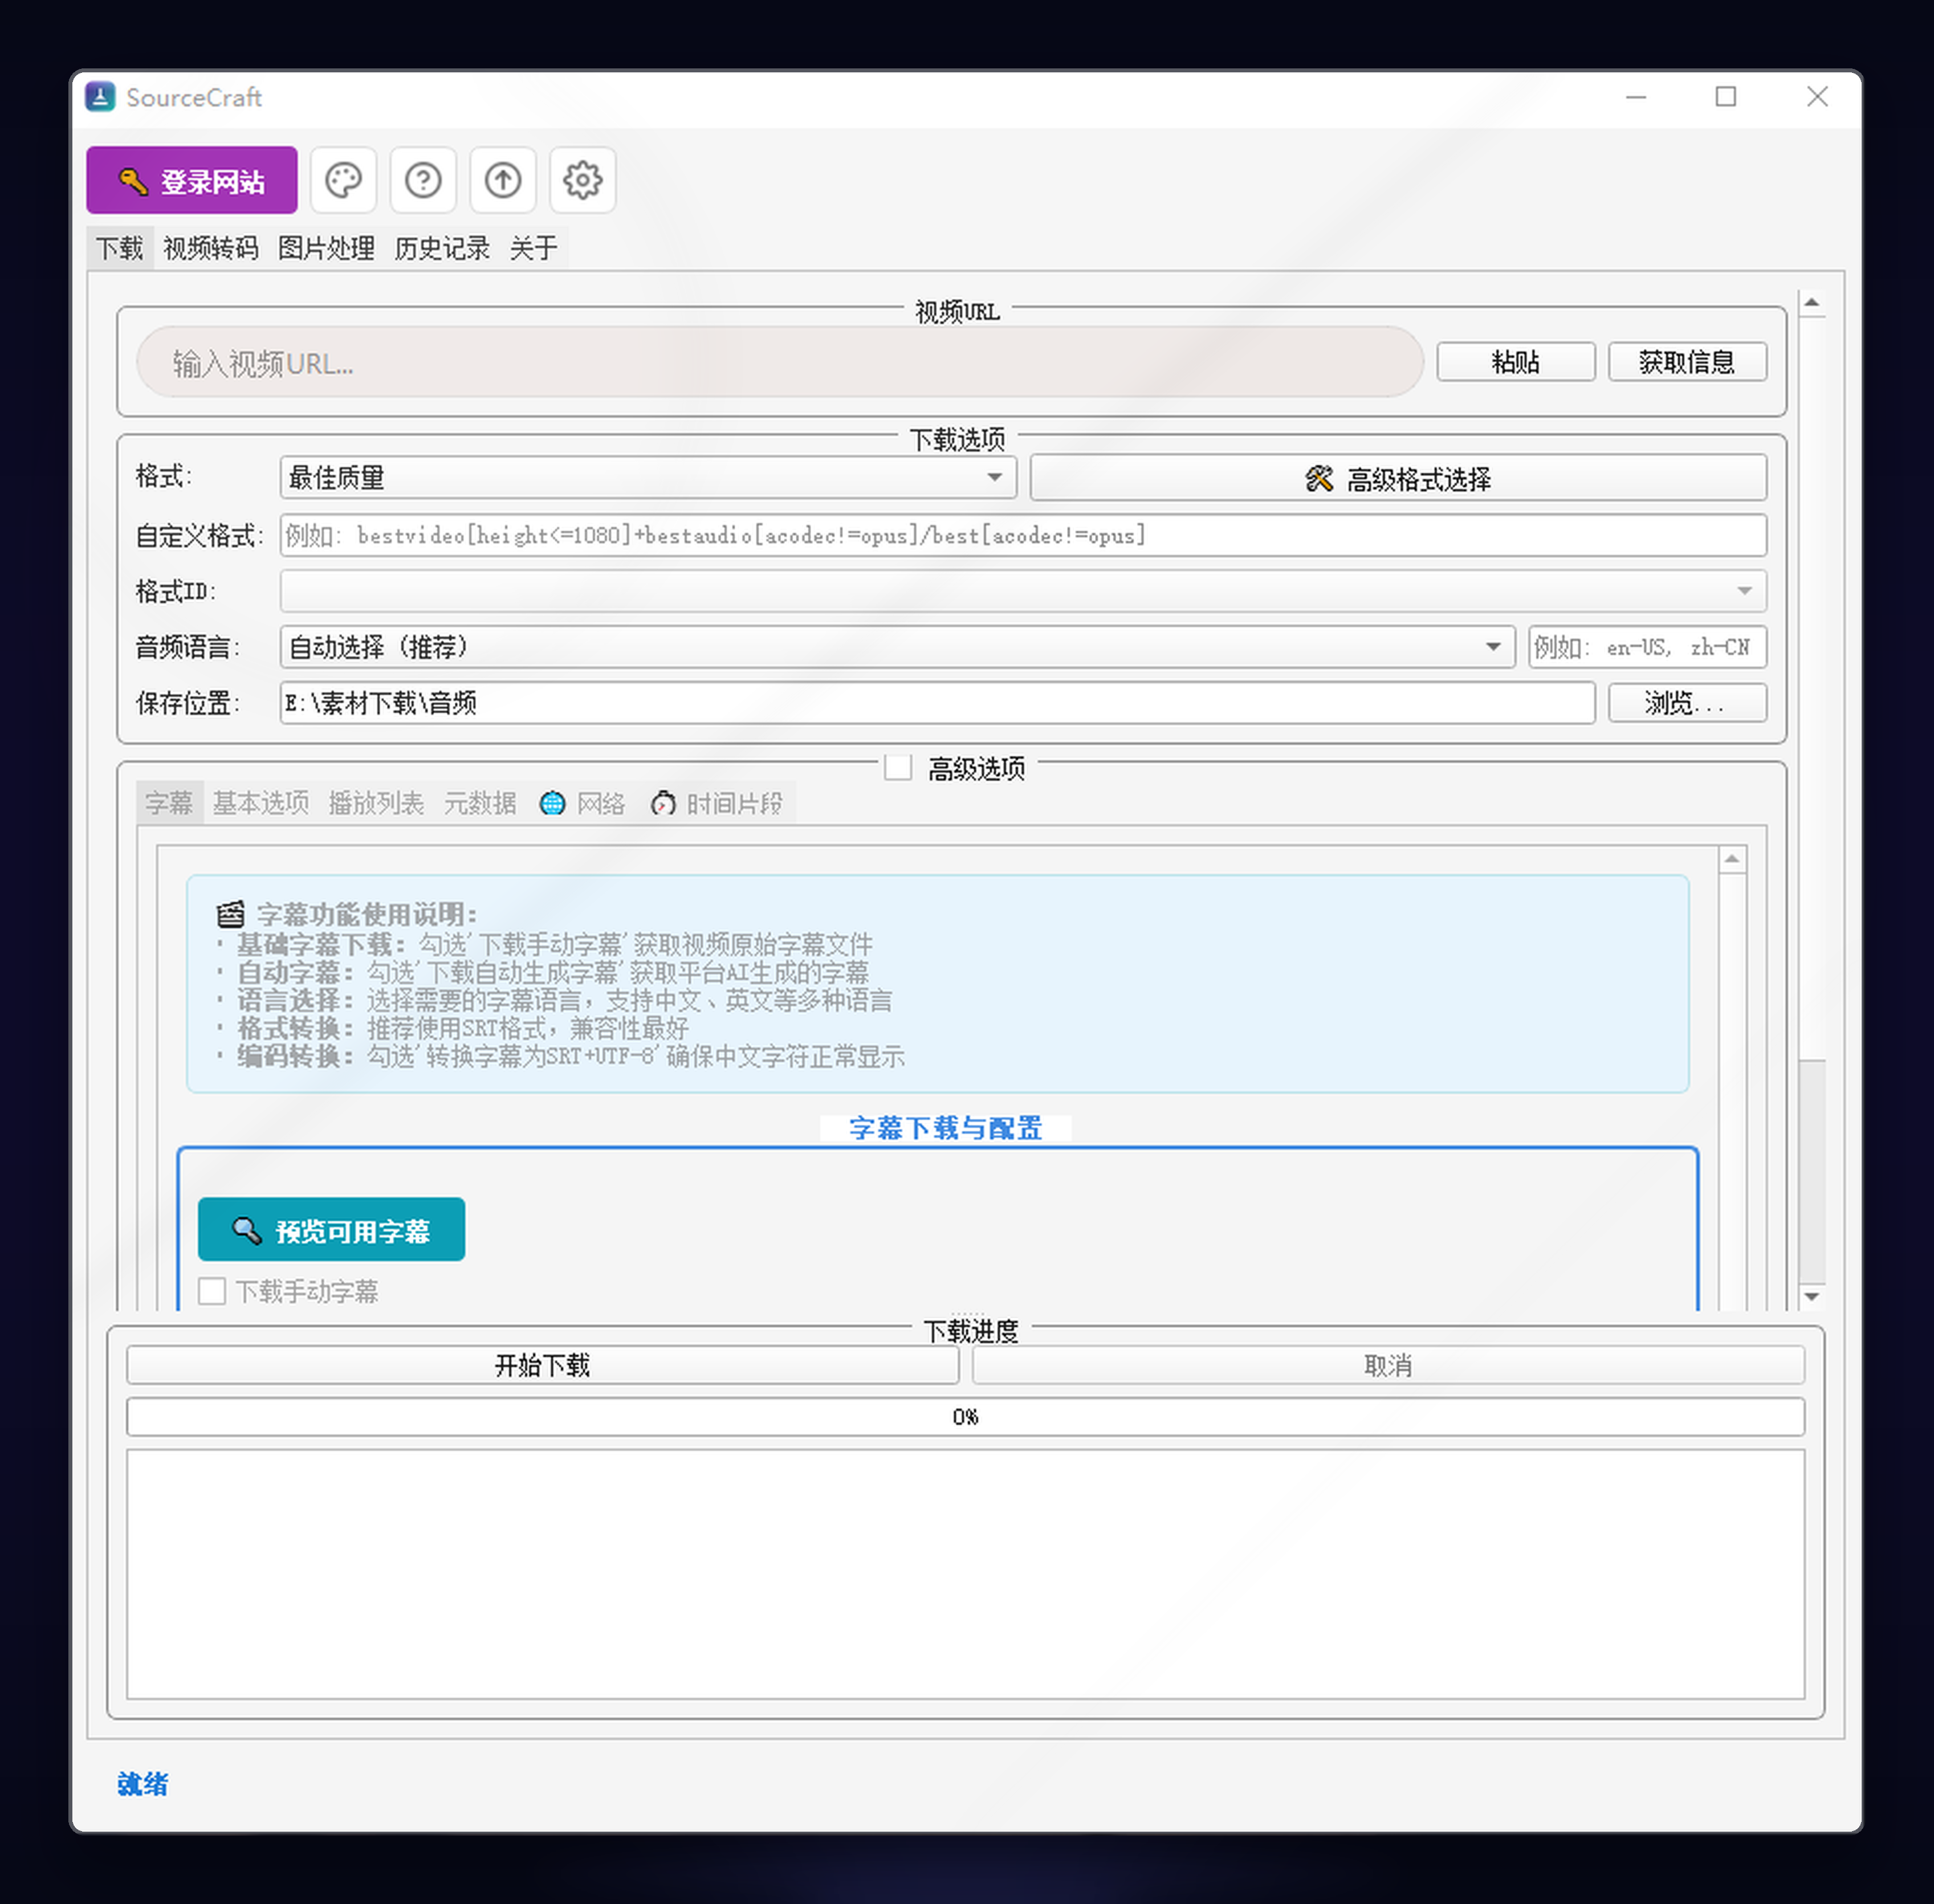Image resolution: width=1934 pixels, height=1904 pixels.
Task: Enable the 下载手动字幕 checkbox
Action: [x=212, y=1291]
